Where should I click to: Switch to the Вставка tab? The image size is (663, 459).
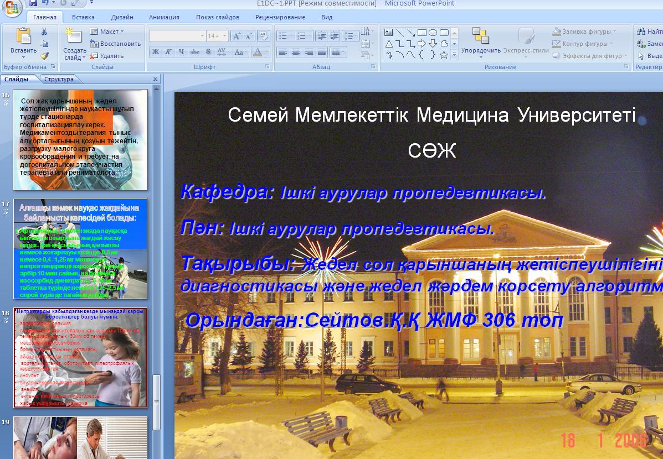[83, 17]
